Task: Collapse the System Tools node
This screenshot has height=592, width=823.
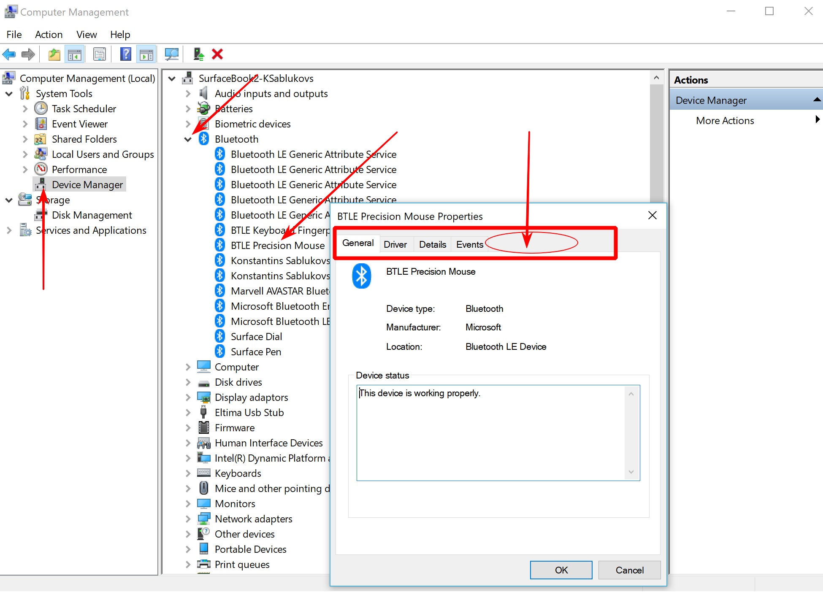Action: pyautogui.click(x=9, y=94)
